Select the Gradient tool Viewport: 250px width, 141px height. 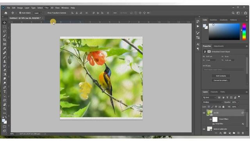pos(4,74)
